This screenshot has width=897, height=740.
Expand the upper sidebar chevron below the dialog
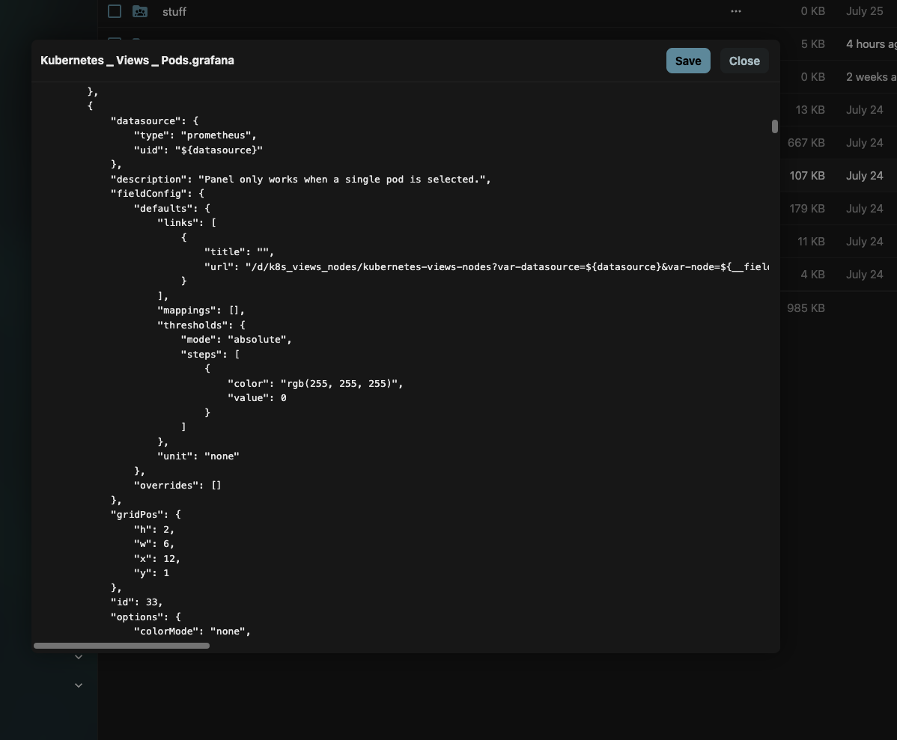click(79, 657)
